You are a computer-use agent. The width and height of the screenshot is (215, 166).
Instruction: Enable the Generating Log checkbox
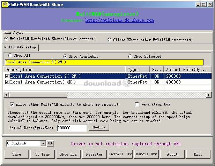[137, 104]
